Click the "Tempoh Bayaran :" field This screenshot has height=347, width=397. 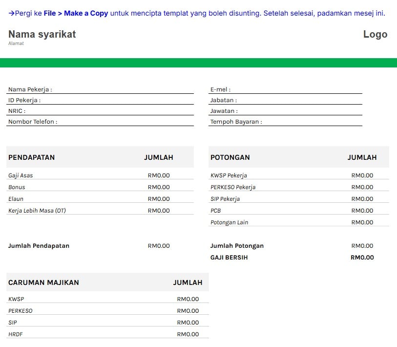[285, 122]
